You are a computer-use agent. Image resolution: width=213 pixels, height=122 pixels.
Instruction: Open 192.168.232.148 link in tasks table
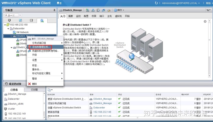pyautogui.click(x=102, y=112)
